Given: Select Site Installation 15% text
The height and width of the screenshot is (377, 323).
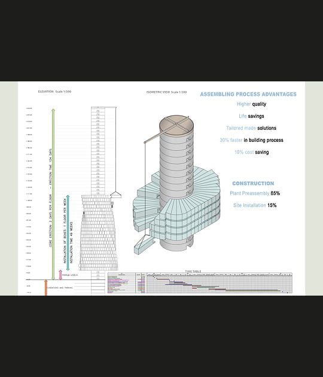Looking at the screenshot, I should point(255,205).
